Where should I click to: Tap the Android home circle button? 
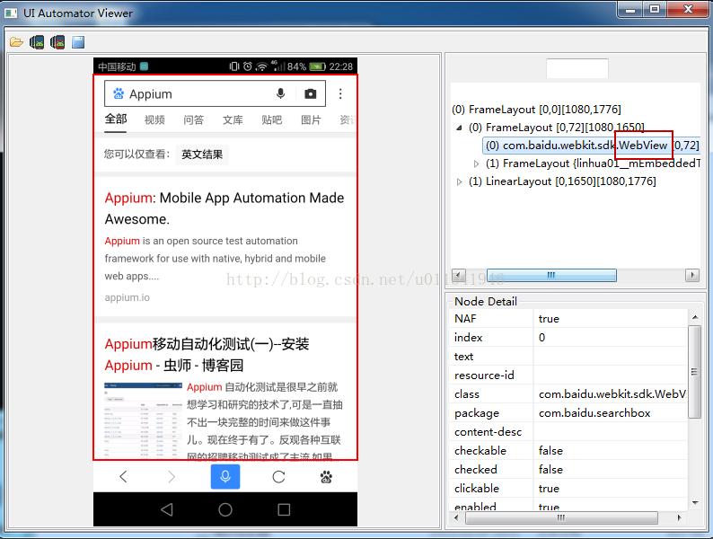pyautogui.click(x=225, y=509)
